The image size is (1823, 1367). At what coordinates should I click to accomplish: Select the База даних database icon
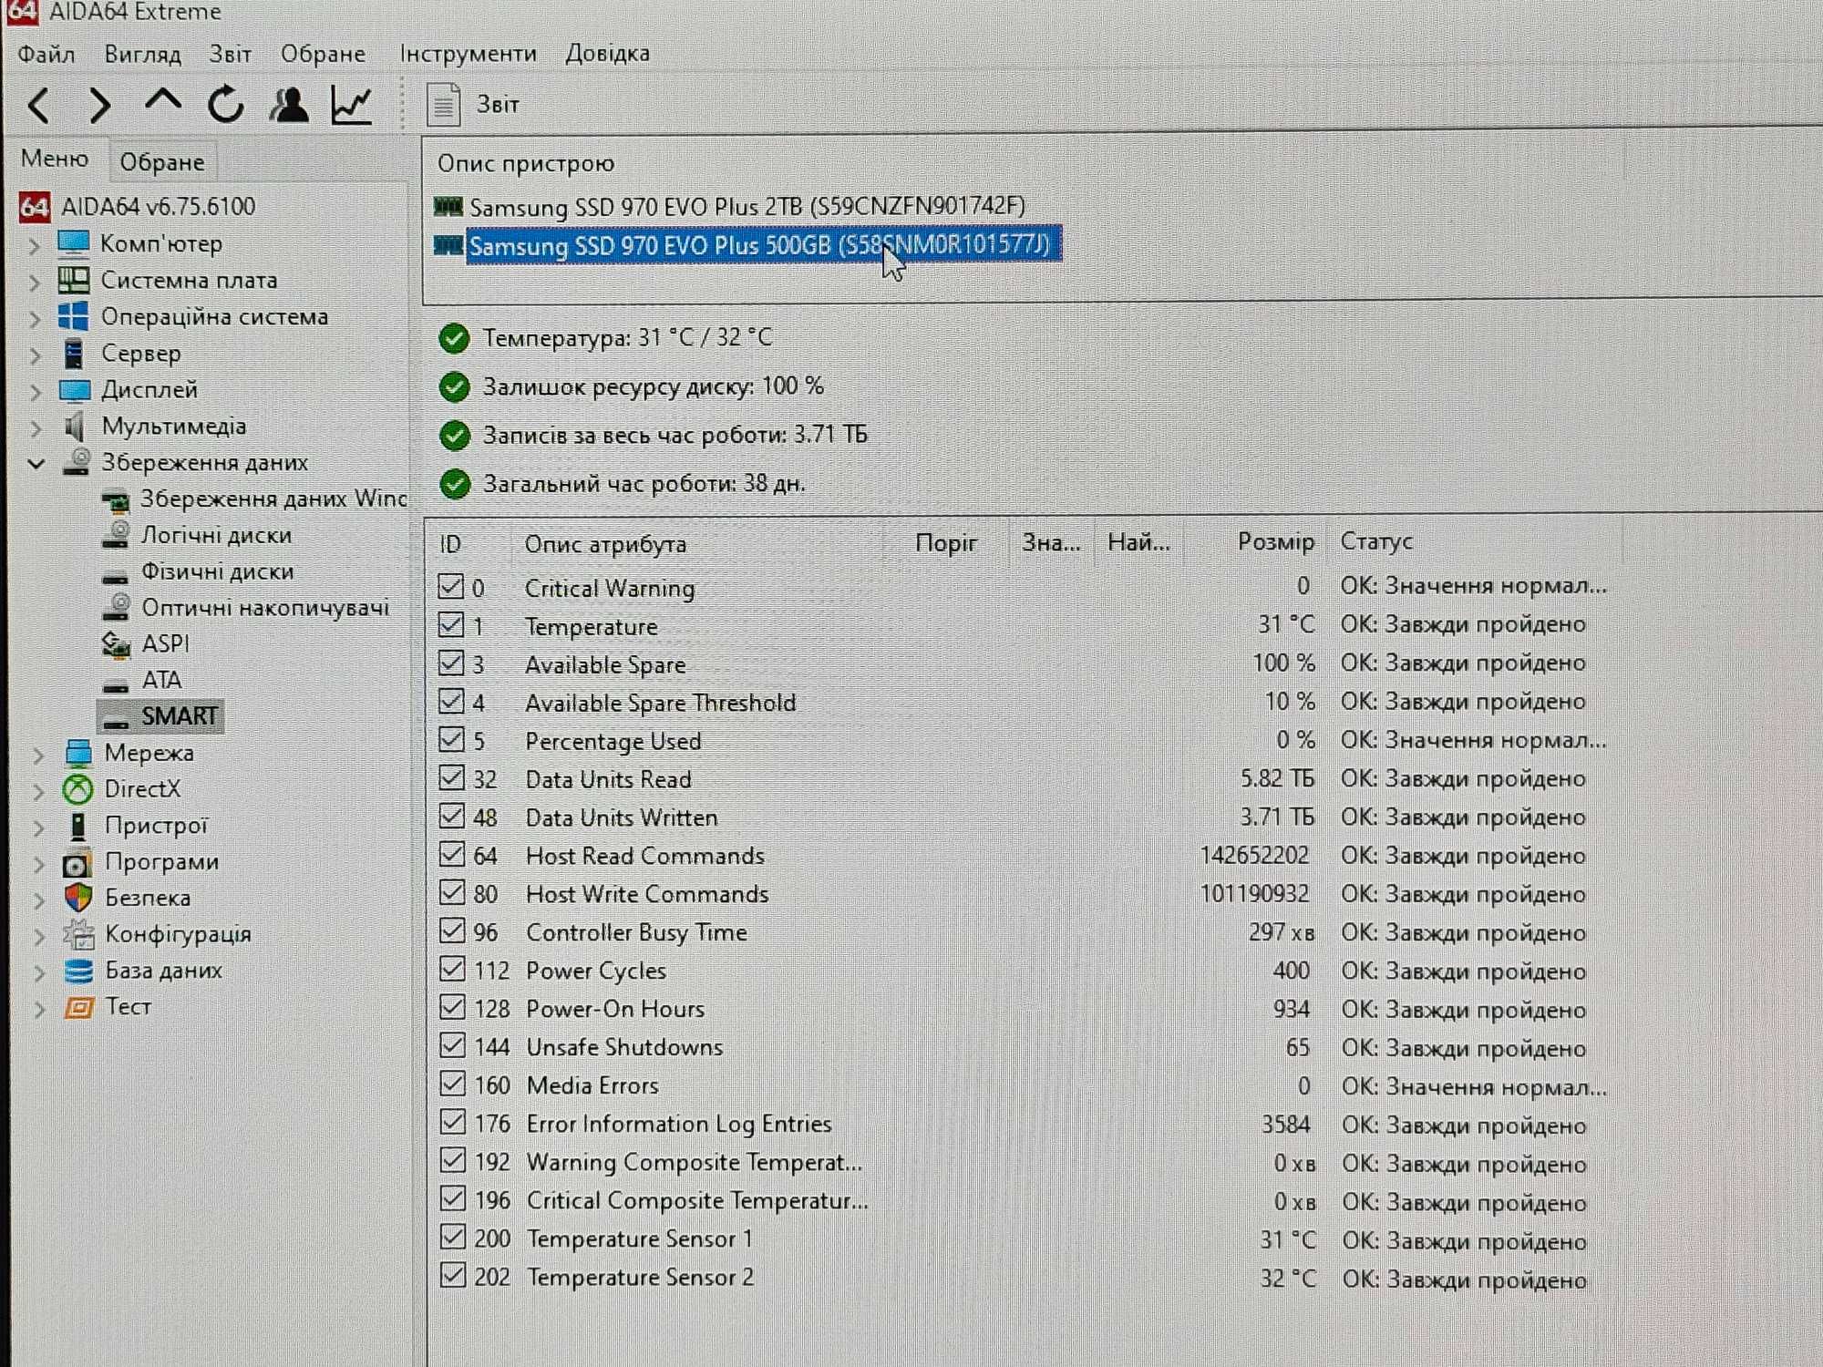(x=78, y=971)
